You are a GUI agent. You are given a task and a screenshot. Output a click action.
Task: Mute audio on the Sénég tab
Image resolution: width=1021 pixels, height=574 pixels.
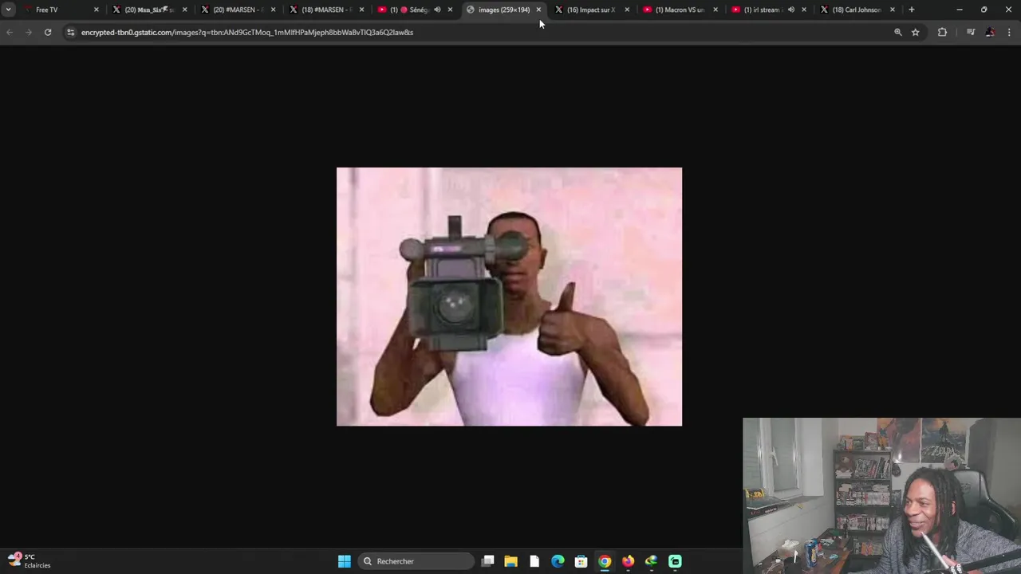point(437,10)
